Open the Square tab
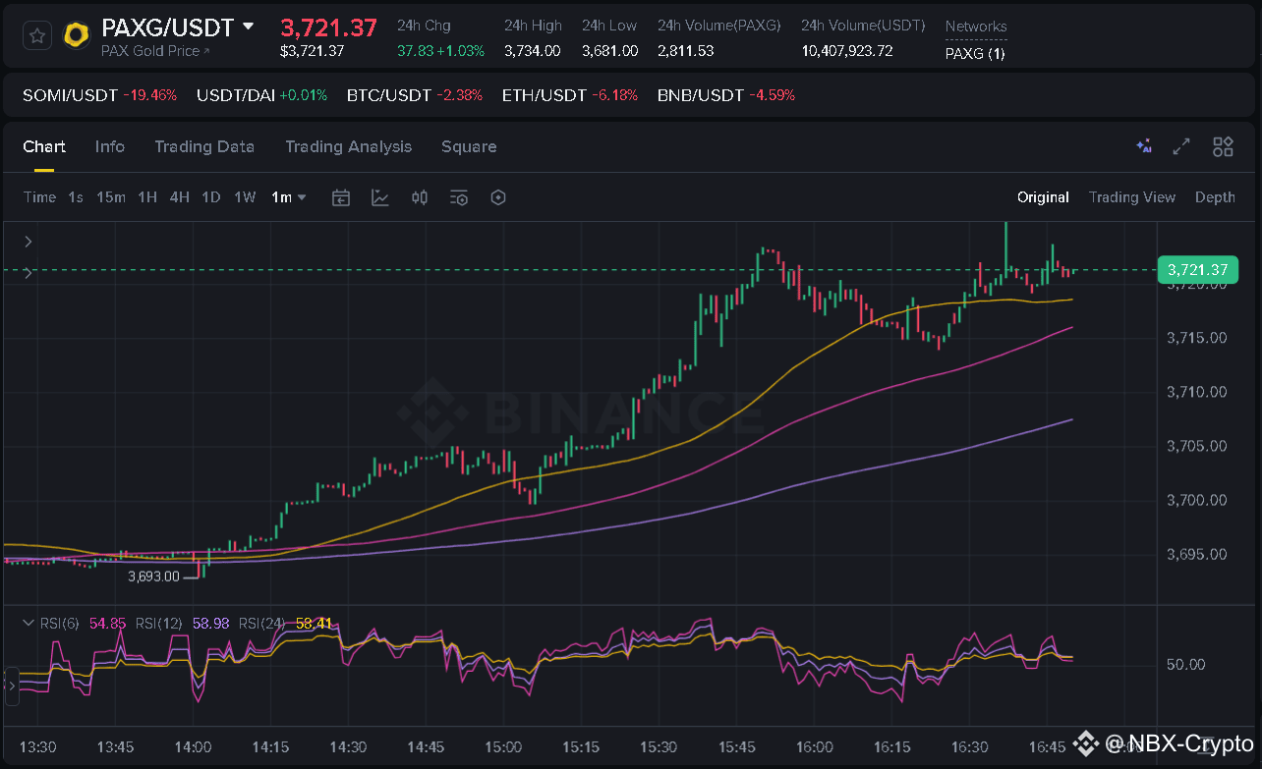 click(469, 146)
